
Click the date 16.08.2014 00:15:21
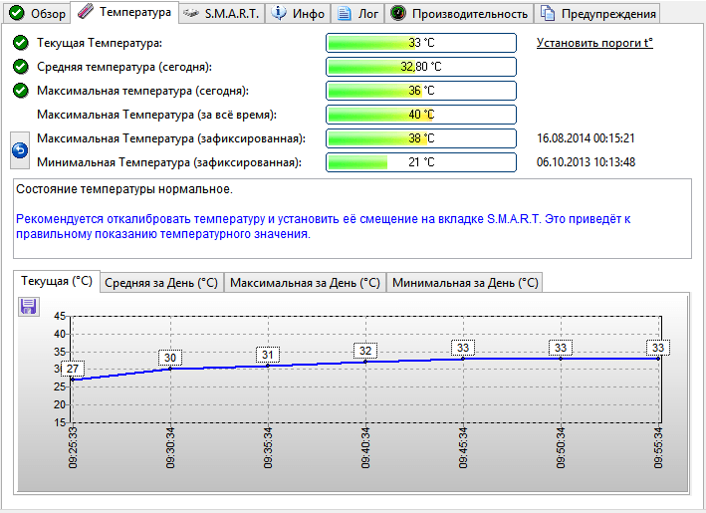pyautogui.click(x=586, y=138)
